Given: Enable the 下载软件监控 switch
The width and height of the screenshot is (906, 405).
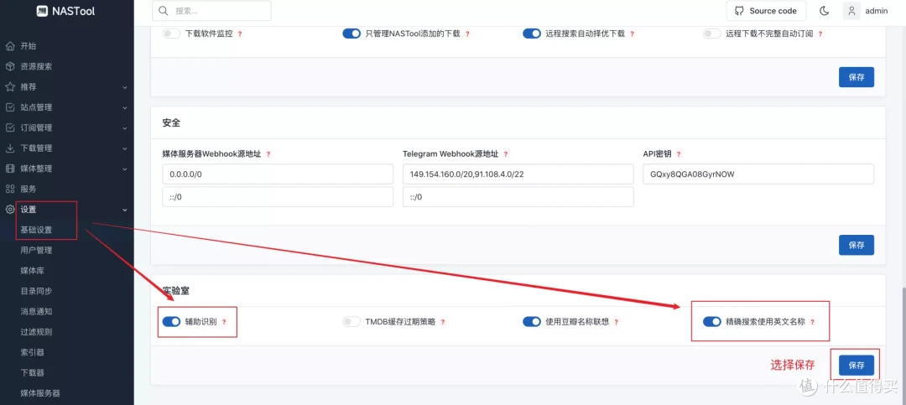Looking at the screenshot, I should coord(172,34).
